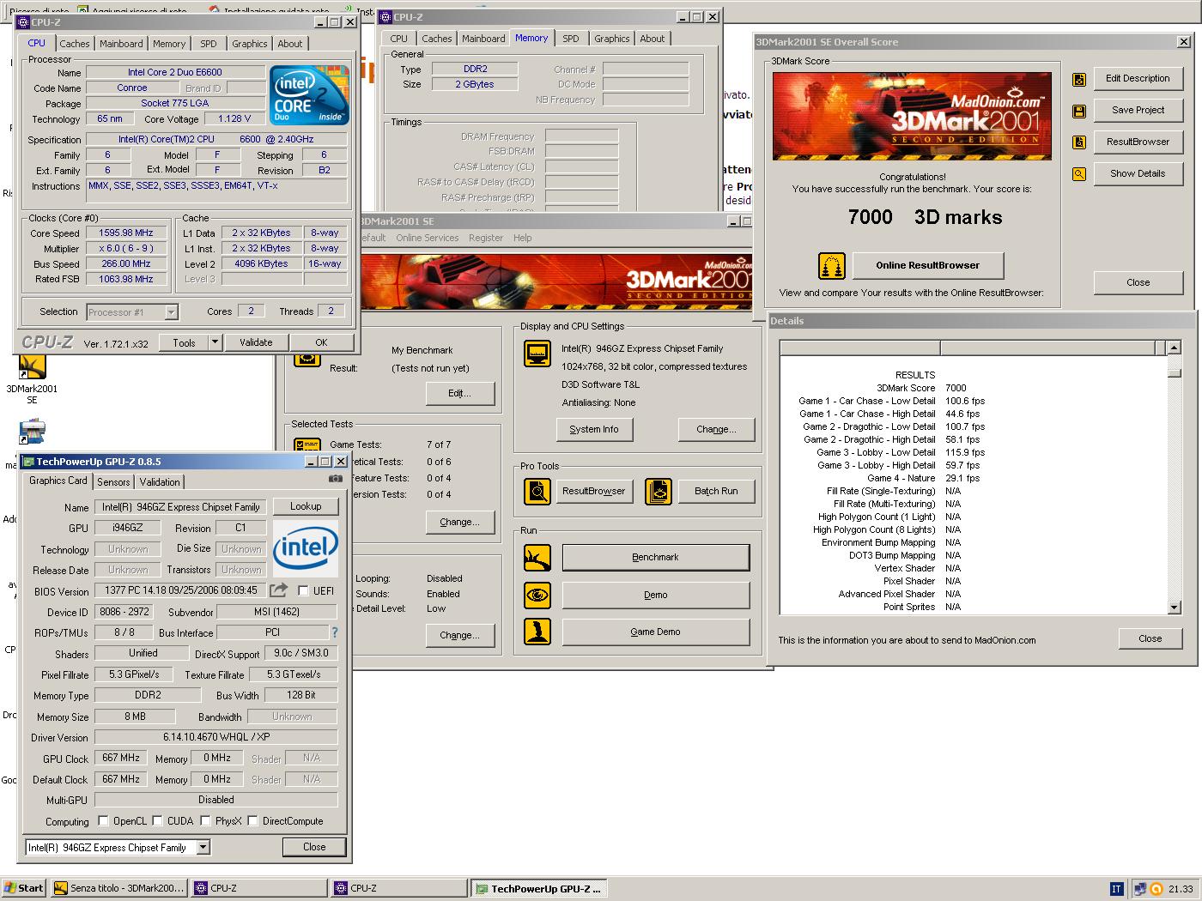Click the ResultBrowser magnifier icon in Pro Tools
1202x901 pixels.
click(537, 492)
